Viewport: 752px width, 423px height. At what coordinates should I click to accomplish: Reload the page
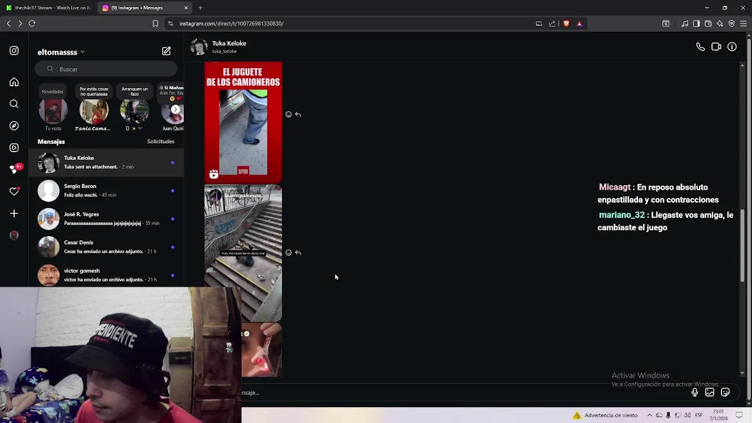[x=32, y=23]
